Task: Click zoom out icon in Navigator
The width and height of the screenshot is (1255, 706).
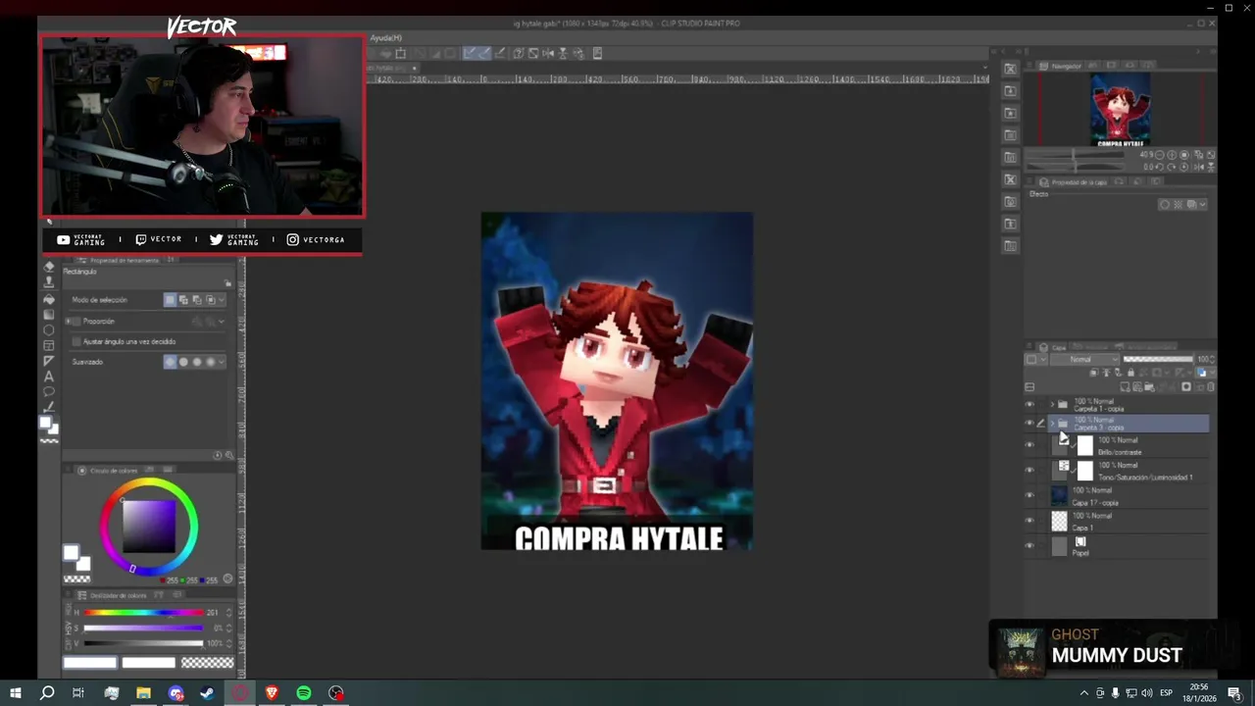Action: [x=1159, y=155]
